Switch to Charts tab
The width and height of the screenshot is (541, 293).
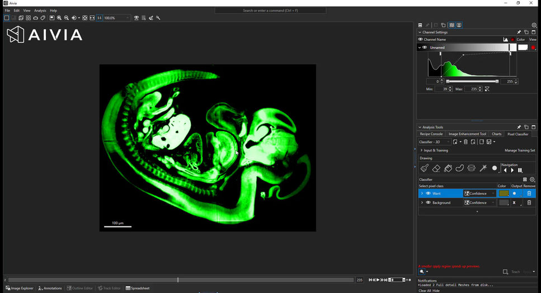click(496, 134)
